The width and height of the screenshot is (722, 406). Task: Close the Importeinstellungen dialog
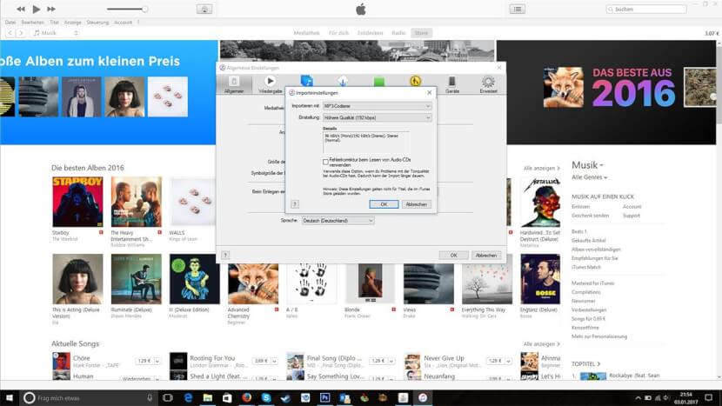[x=429, y=92]
